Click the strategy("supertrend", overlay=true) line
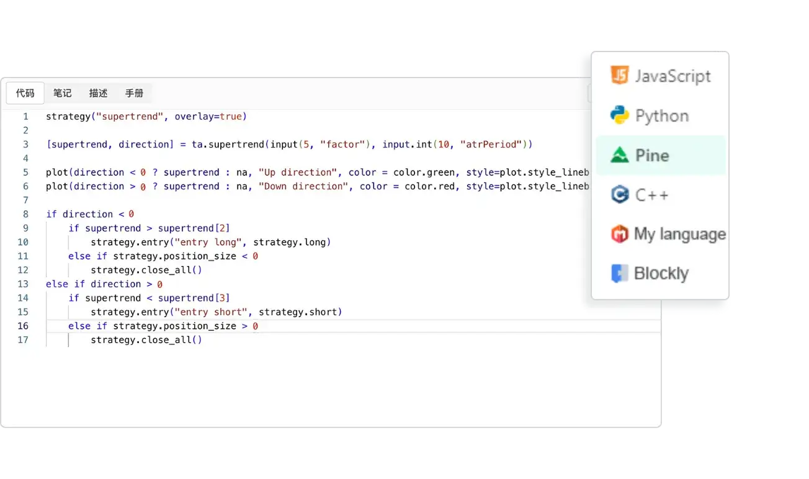This screenshot has height=479, width=809. coord(146,117)
